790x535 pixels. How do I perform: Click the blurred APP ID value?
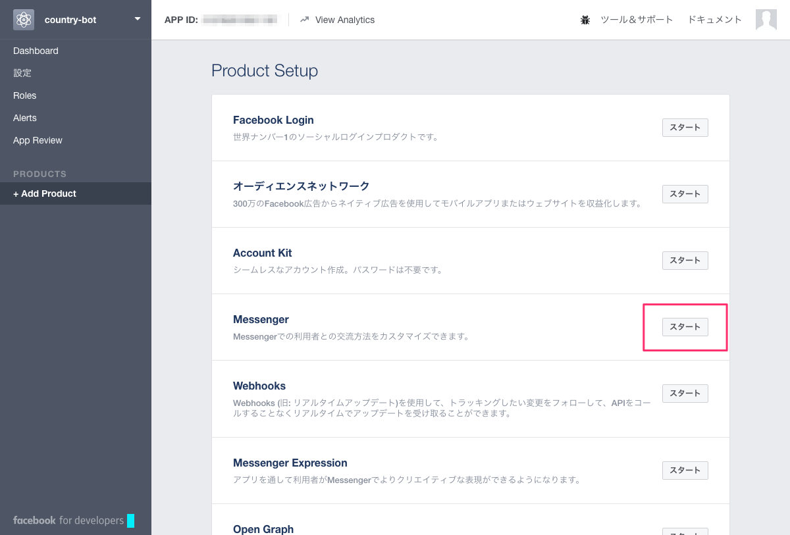(240, 20)
